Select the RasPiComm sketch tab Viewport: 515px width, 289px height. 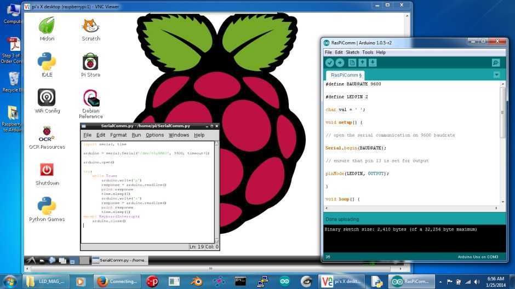[345, 75]
